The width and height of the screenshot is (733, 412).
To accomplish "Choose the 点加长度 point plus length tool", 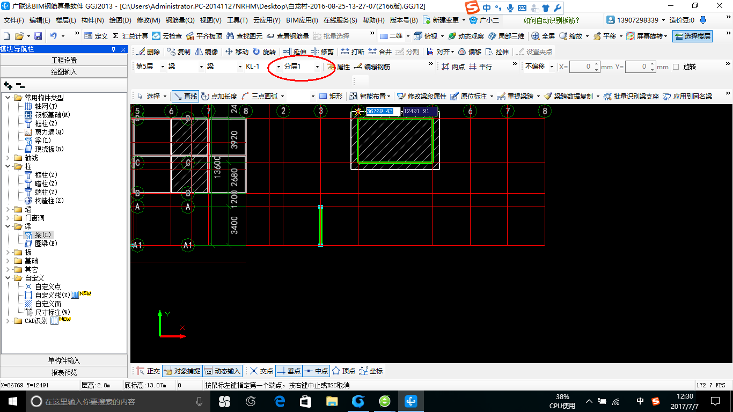I will [x=219, y=97].
